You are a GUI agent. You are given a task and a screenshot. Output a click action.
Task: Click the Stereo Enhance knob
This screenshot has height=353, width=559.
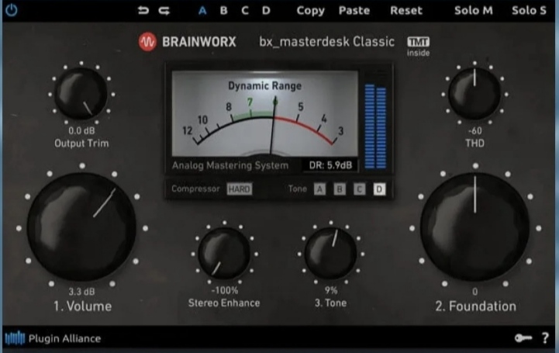[x=224, y=254]
